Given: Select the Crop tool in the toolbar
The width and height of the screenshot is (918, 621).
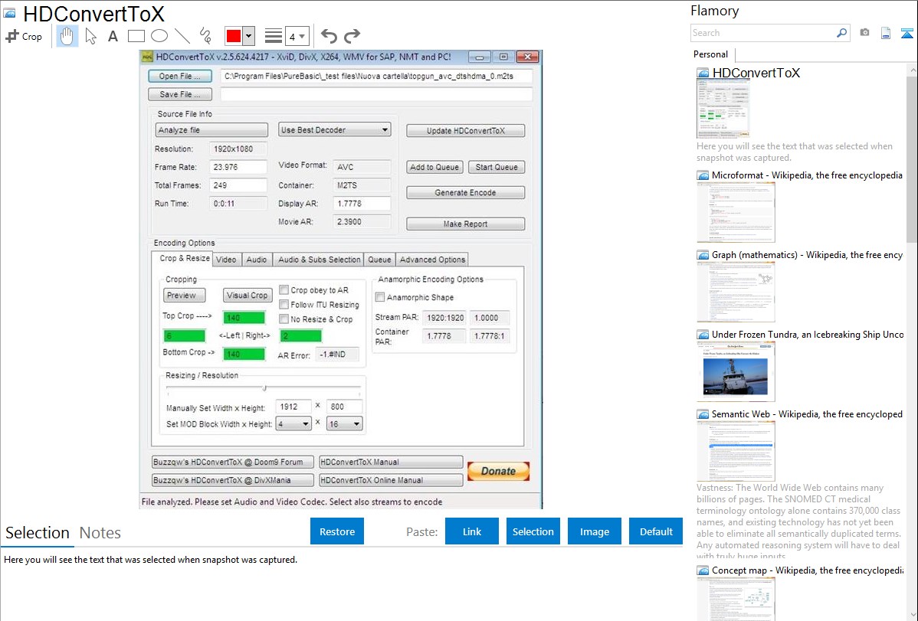Looking at the screenshot, I should [24, 36].
